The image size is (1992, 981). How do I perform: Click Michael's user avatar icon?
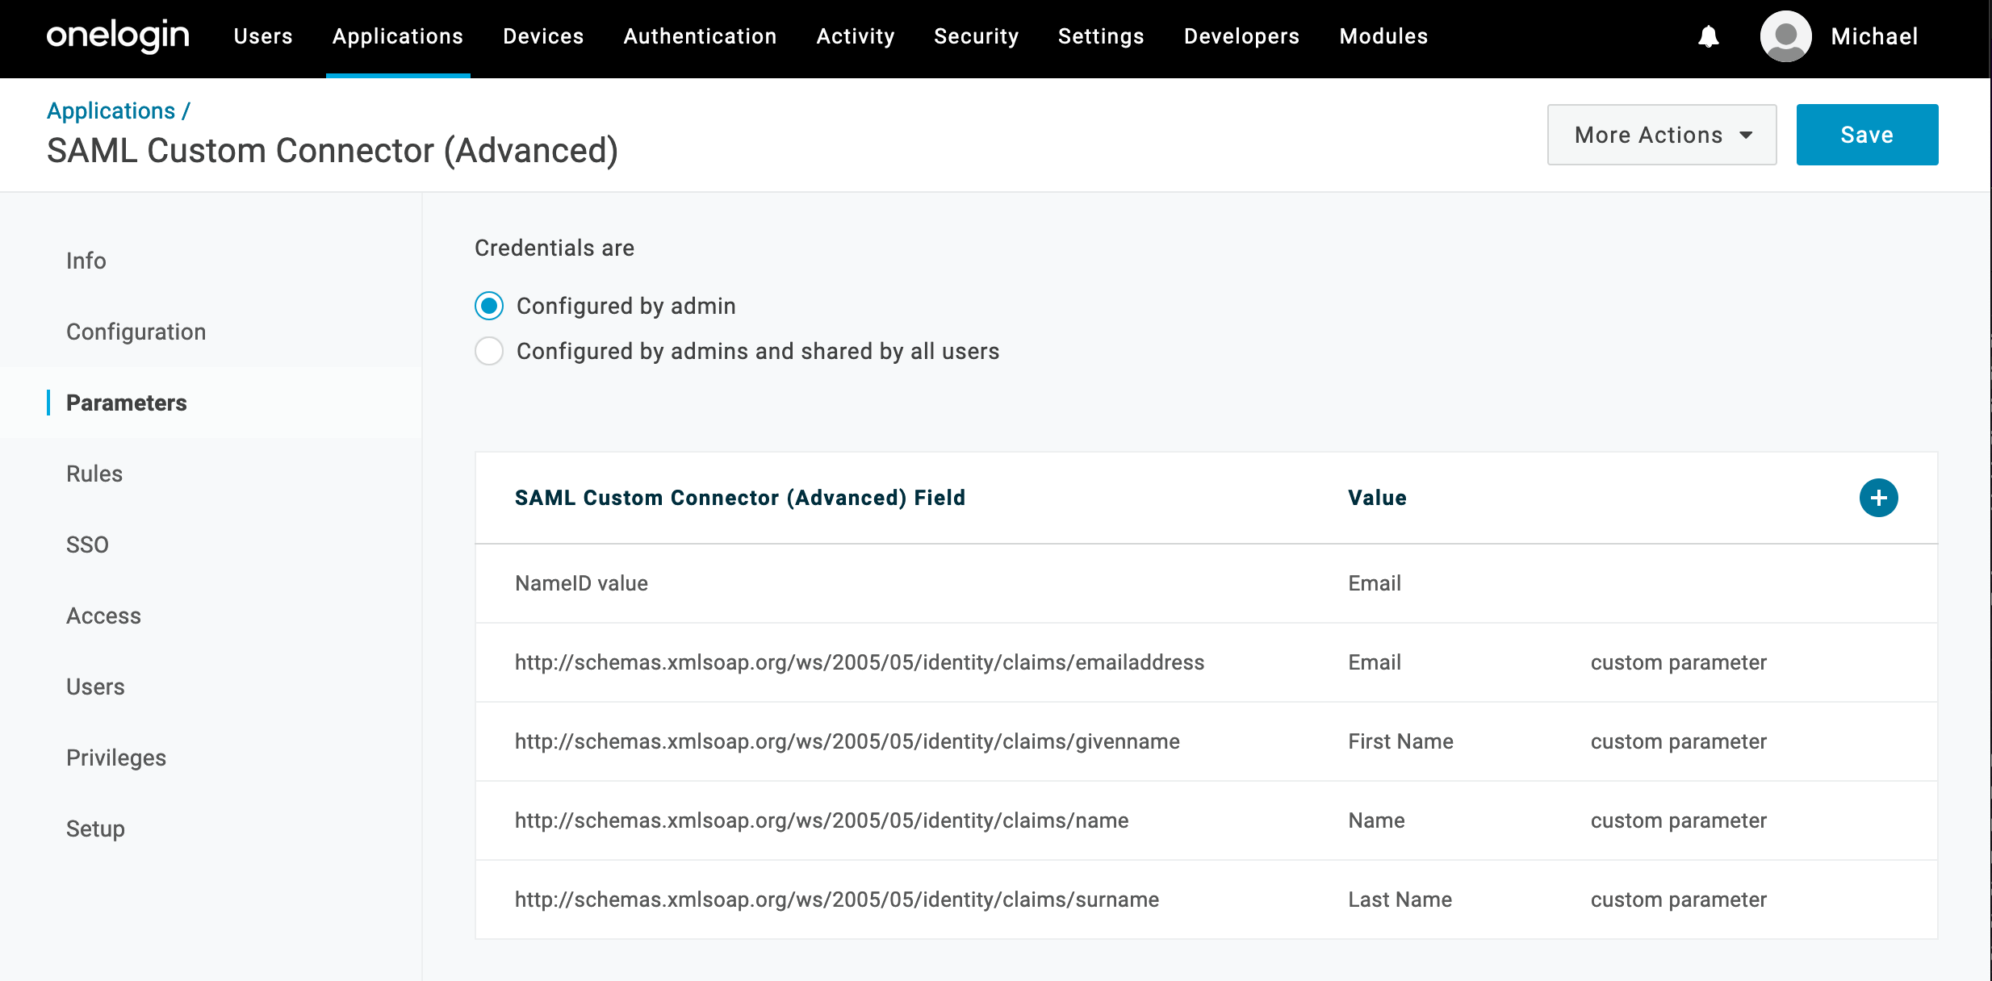click(1785, 36)
